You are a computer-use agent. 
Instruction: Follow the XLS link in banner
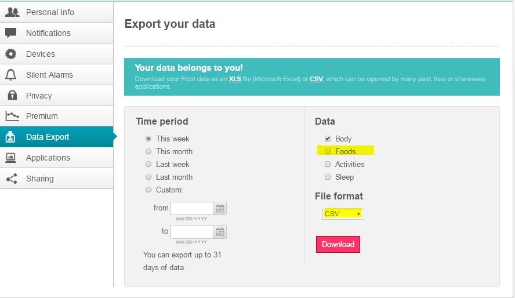pyautogui.click(x=234, y=79)
